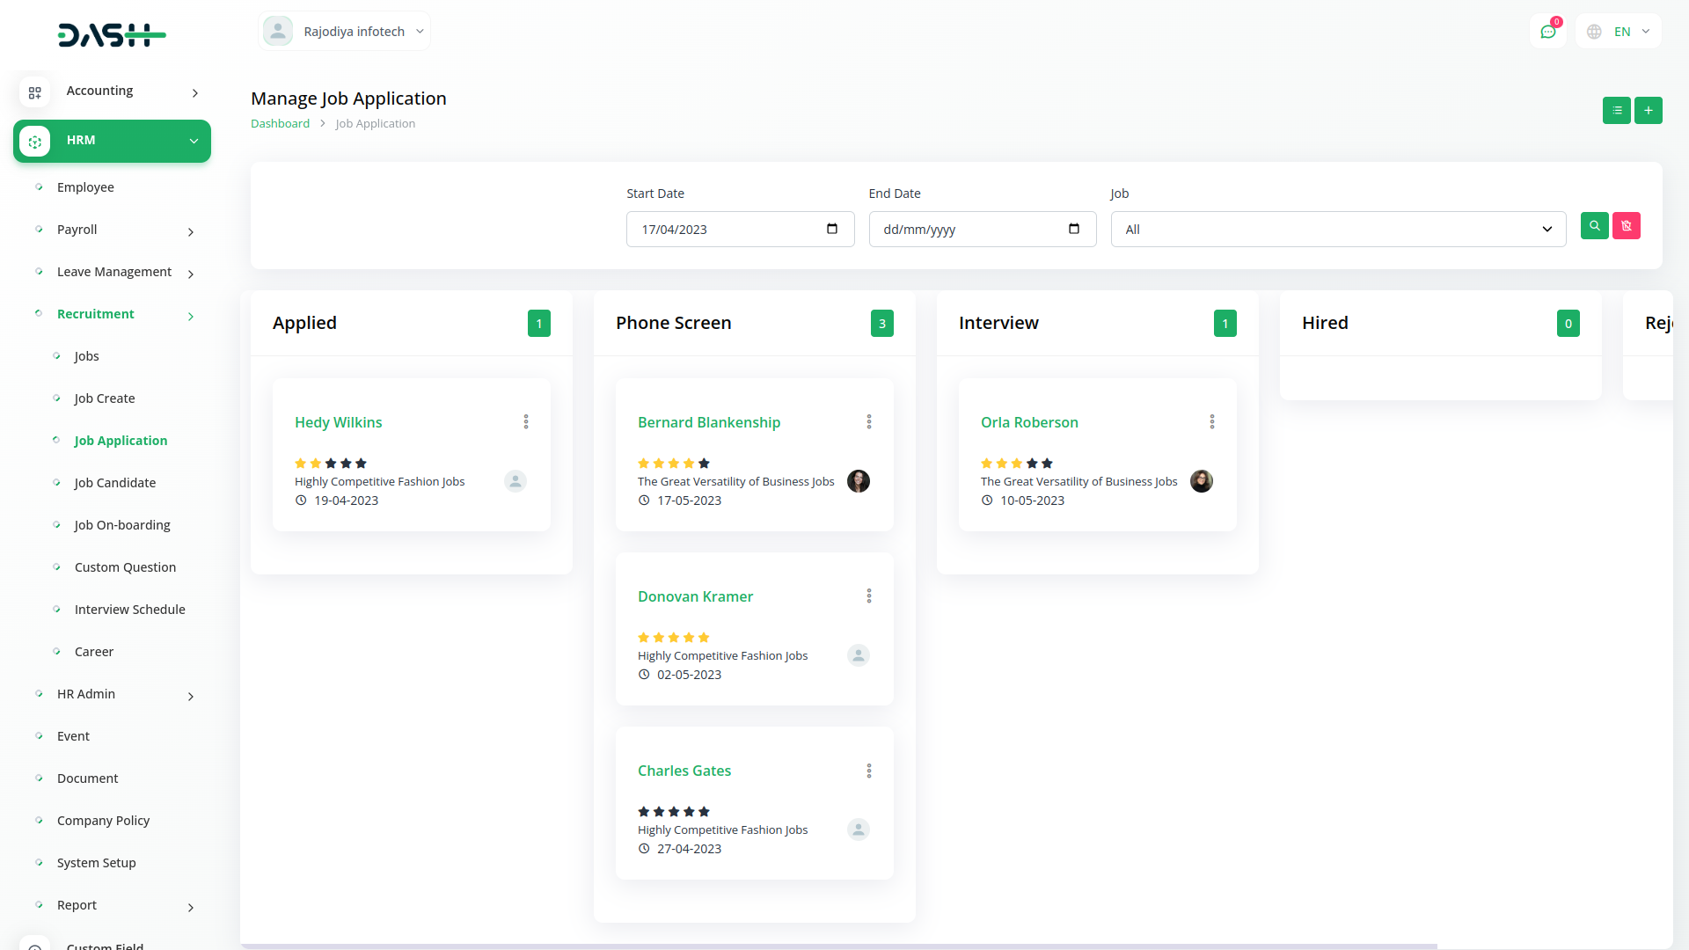
Task: Open Hedy Wilkins card options menu
Action: [526, 422]
